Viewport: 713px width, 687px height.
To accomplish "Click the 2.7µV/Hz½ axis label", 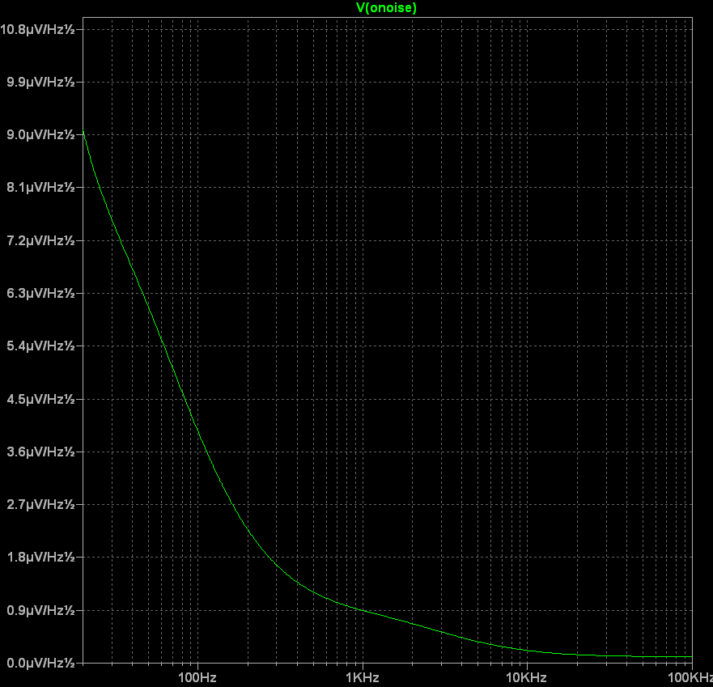I will pyautogui.click(x=40, y=505).
